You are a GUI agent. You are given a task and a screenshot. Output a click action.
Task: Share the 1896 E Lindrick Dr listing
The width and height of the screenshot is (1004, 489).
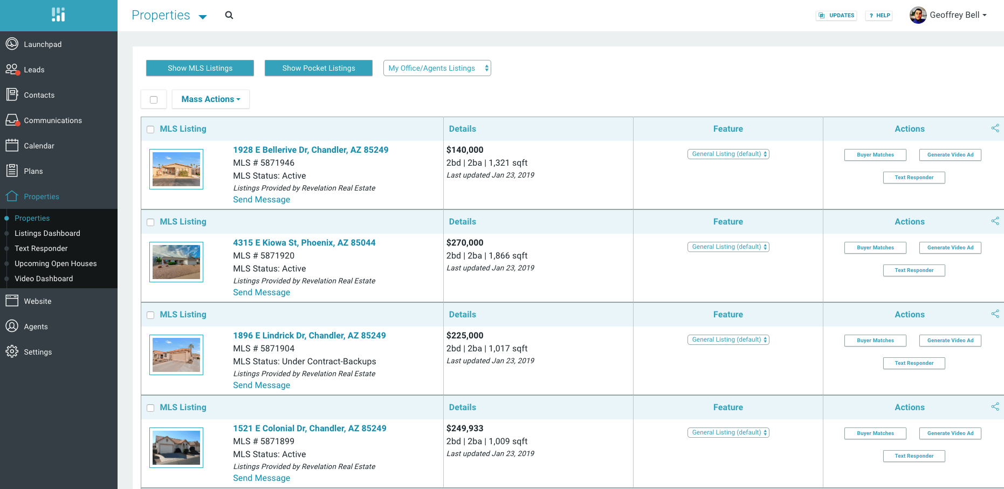[x=995, y=314]
